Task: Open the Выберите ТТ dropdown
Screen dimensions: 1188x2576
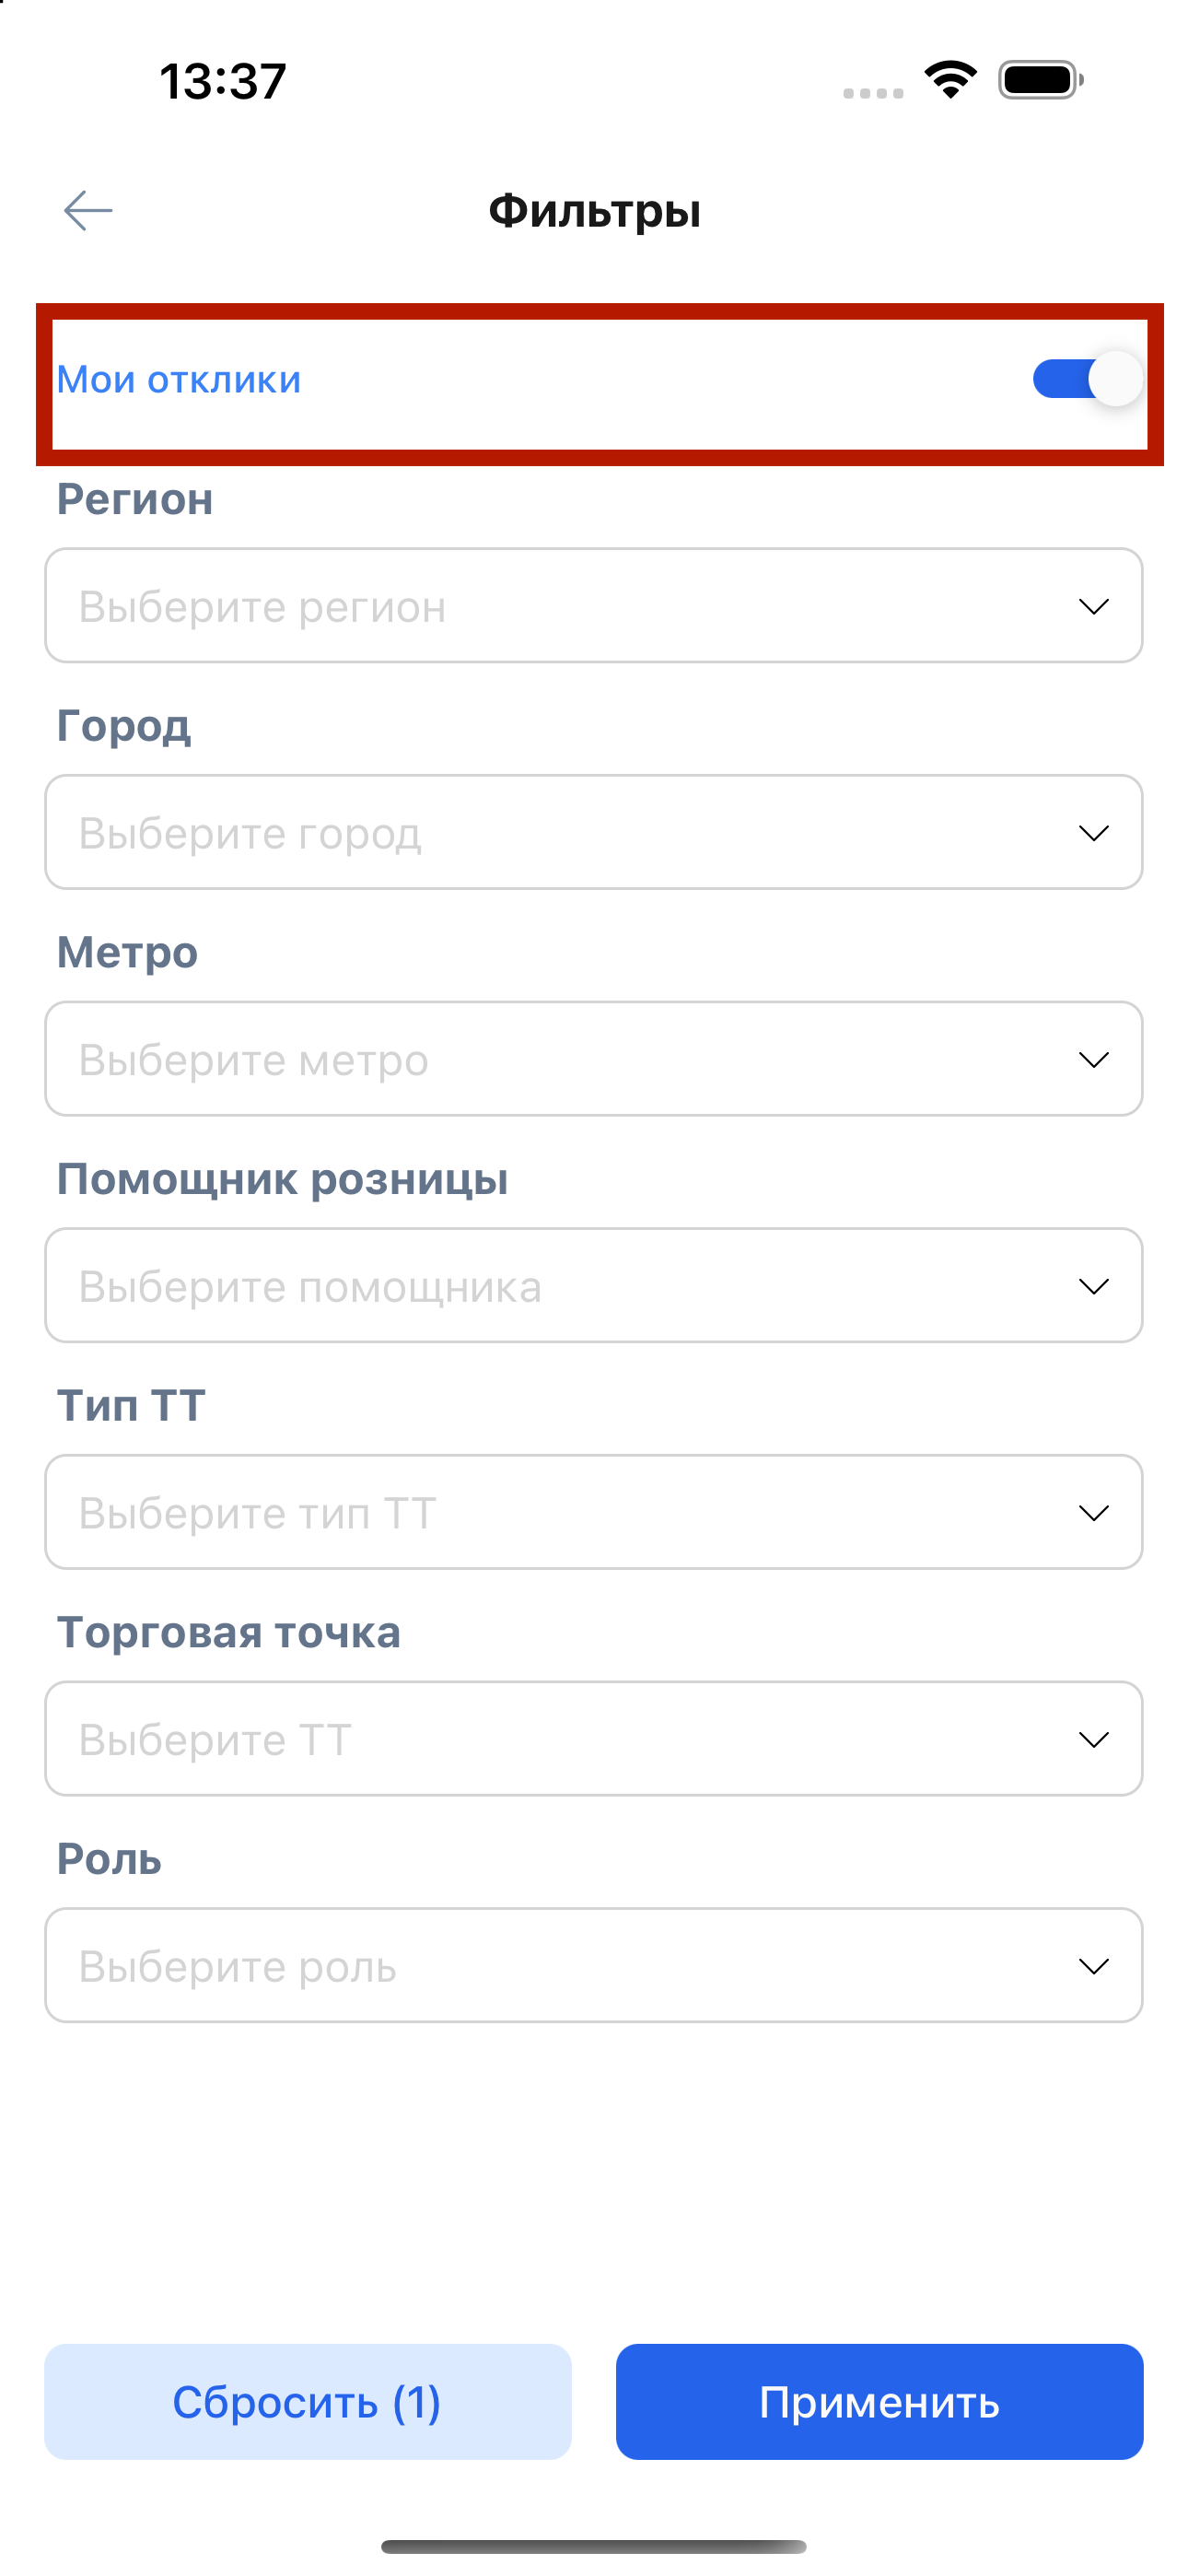Action: (x=594, y=1739)
